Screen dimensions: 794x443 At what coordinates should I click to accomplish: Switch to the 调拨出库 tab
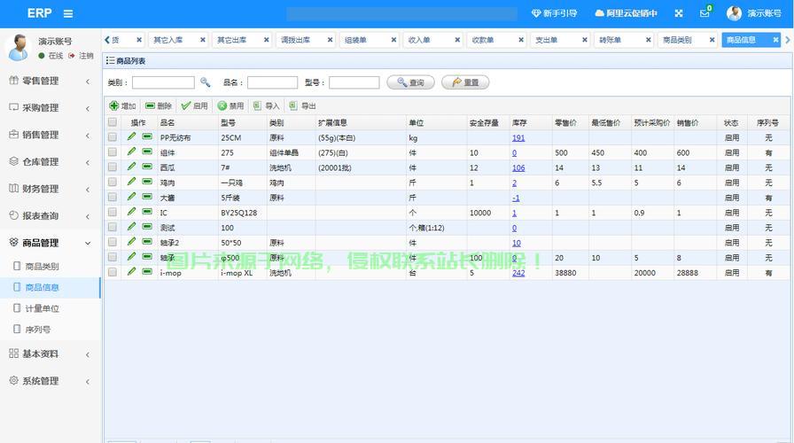pos(296,40)
